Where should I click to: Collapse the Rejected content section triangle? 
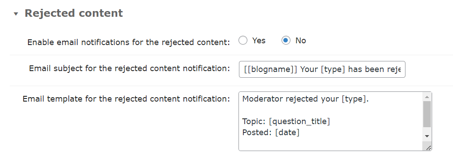coord(16,14)
